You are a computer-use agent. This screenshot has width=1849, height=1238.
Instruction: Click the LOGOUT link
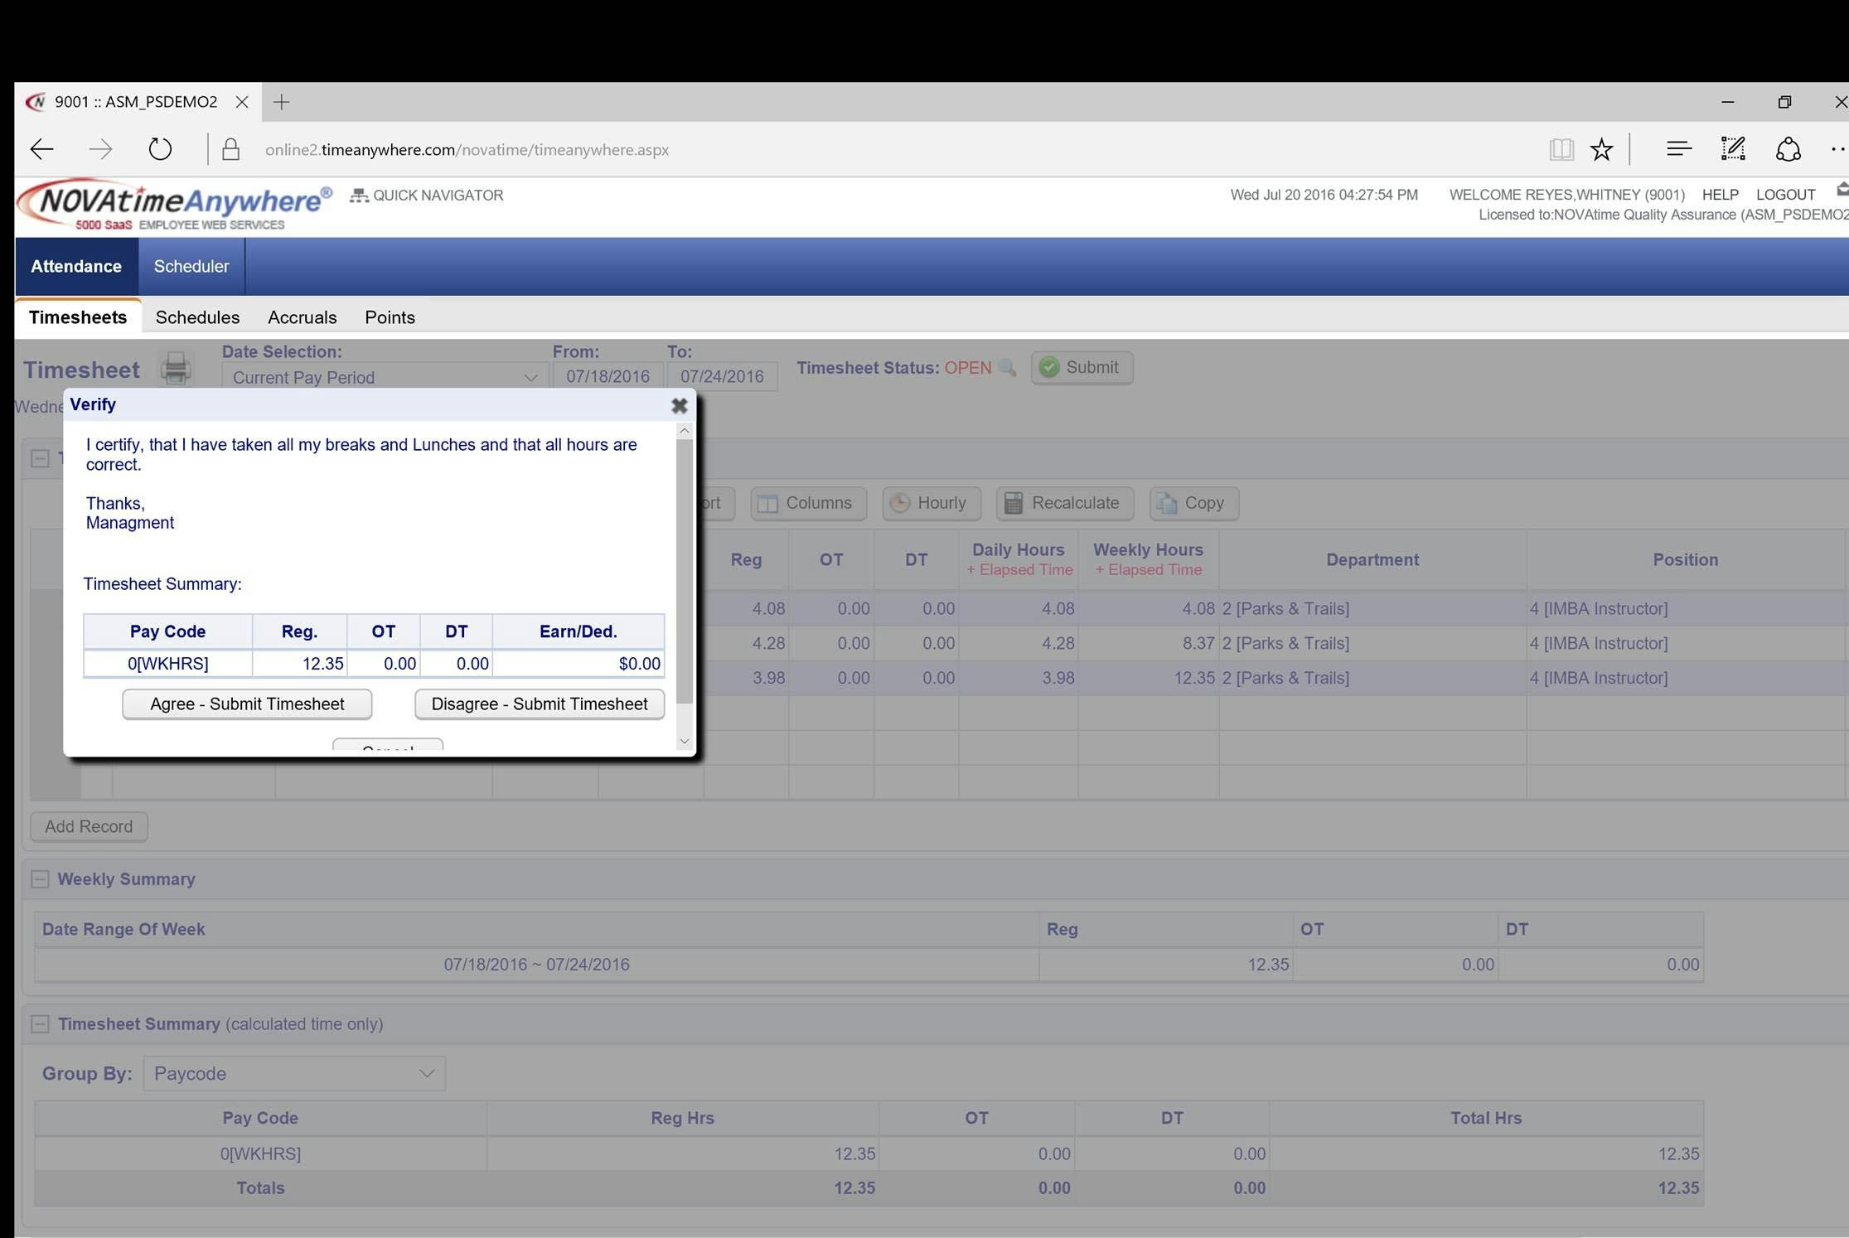(1786, 194)
